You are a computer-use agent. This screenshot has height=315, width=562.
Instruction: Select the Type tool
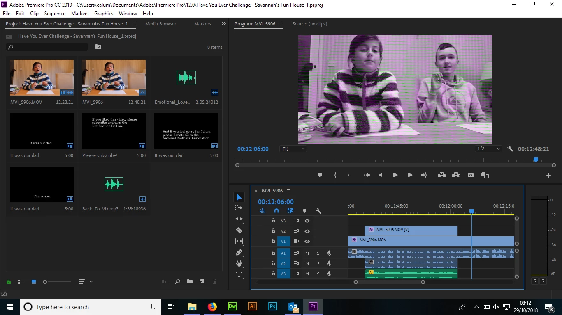239,275
